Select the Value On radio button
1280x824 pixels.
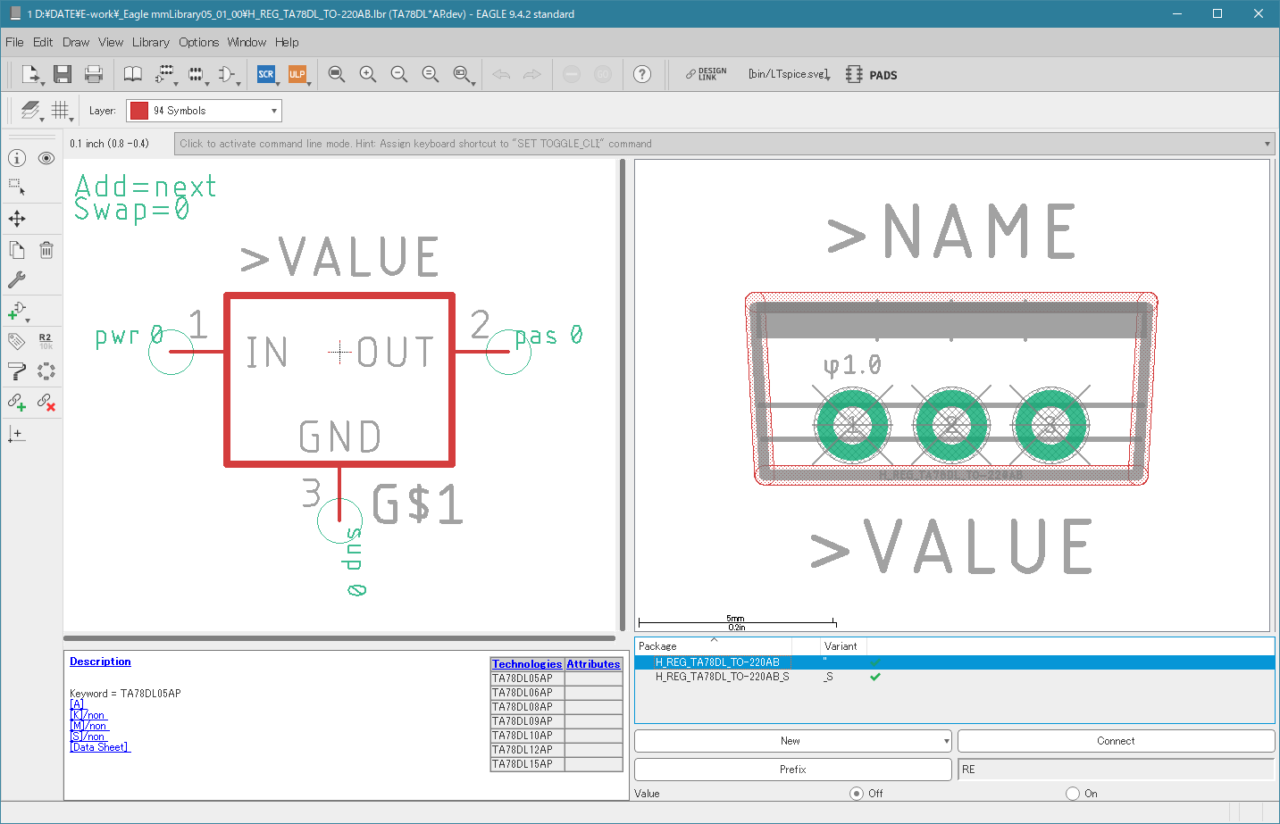(1073, 793)
